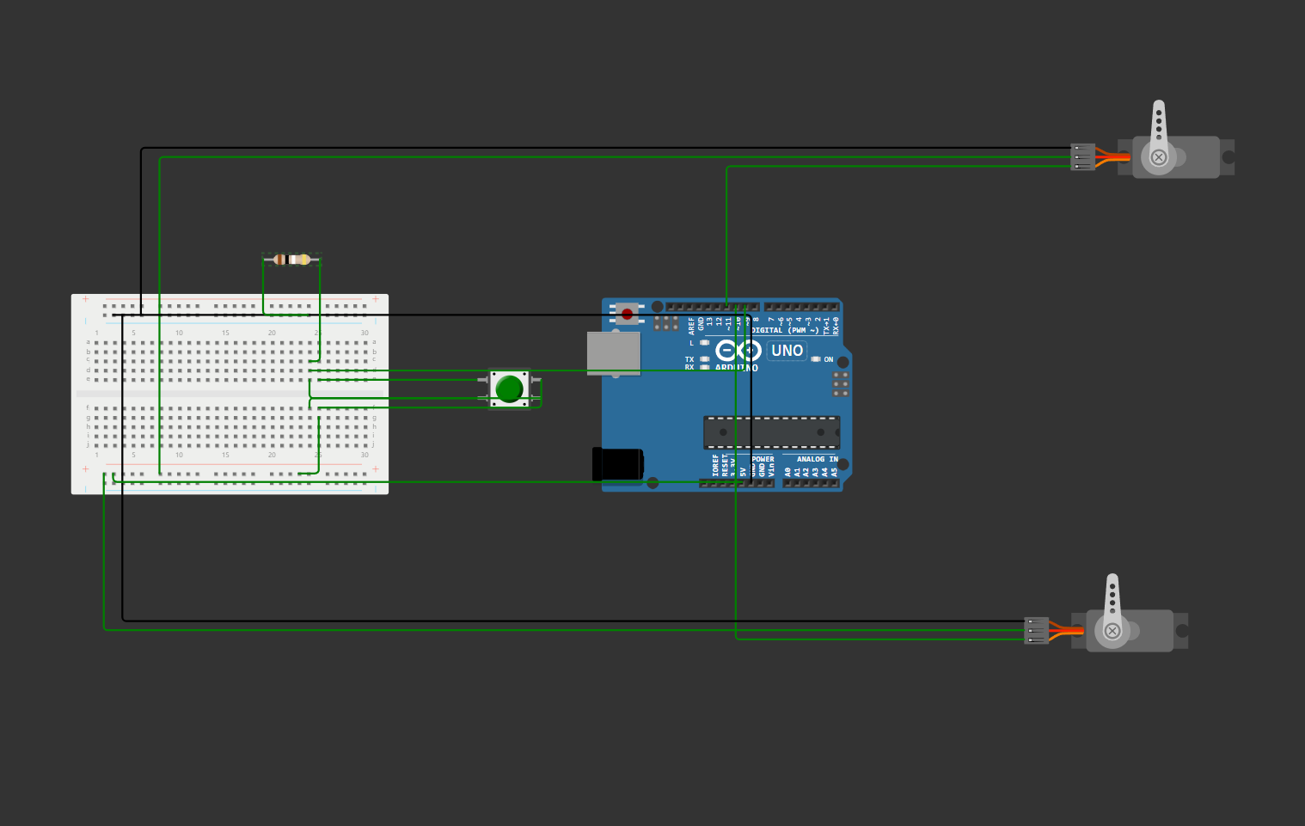Click the breadboard top-right red plus marker
1305x826 pixels.
[x=376, y=299]
